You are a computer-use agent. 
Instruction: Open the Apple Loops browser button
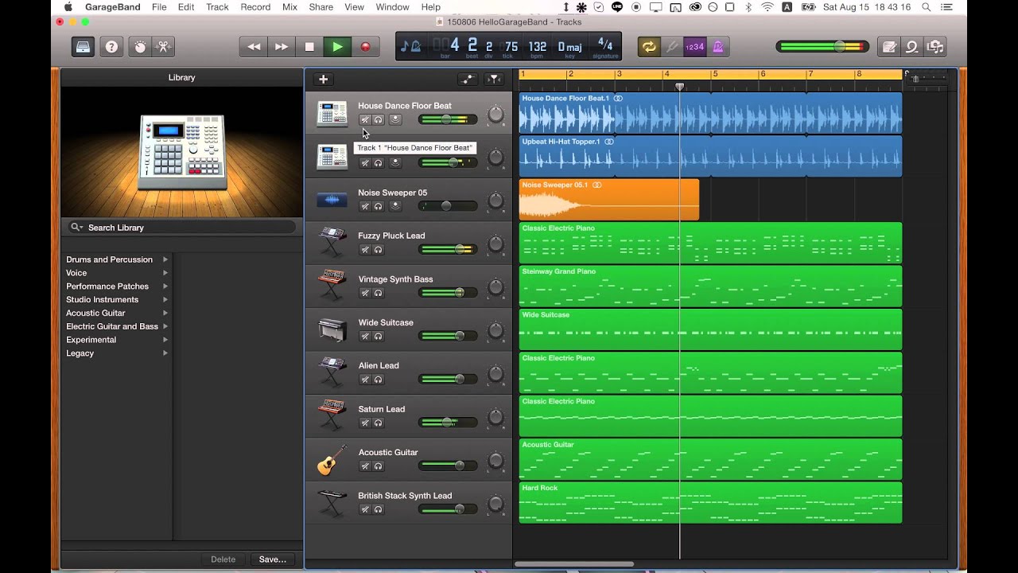[912, 46]
